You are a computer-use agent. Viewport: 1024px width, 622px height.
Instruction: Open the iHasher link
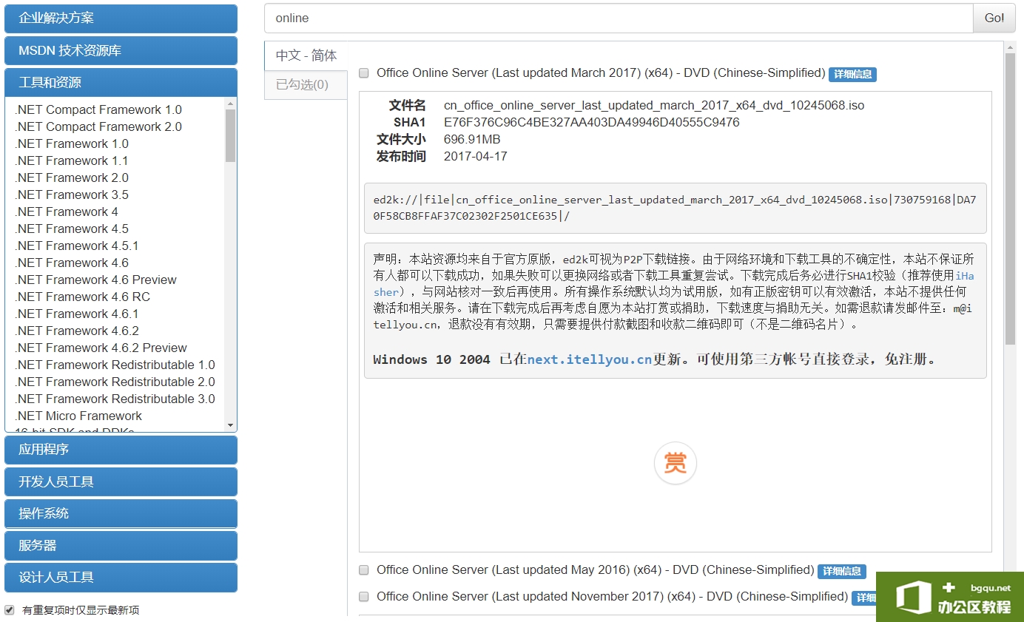[x=963, y=275]
